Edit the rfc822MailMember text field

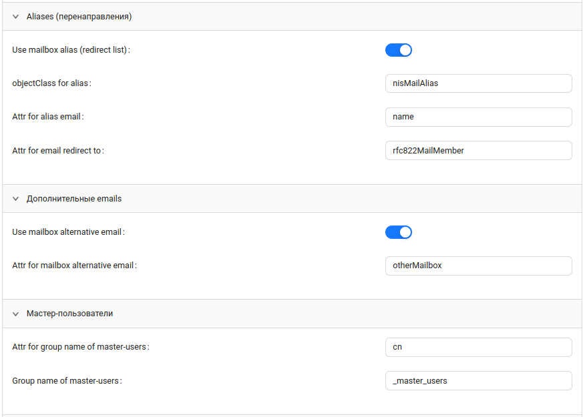pyautogui.click(x=478, y=151)
